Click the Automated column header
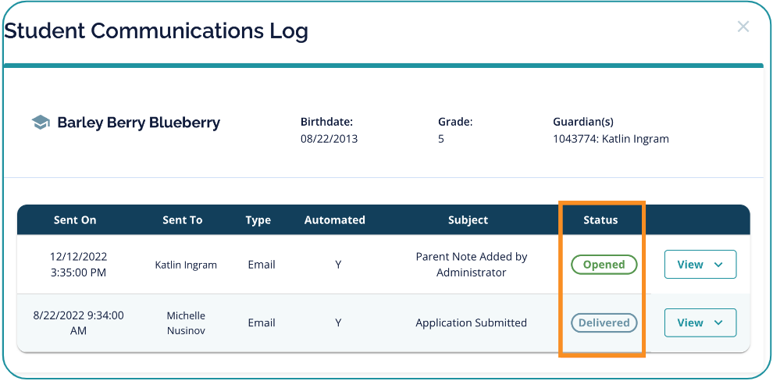The height and width of the screenshot is (381, 773). point(334,220)
